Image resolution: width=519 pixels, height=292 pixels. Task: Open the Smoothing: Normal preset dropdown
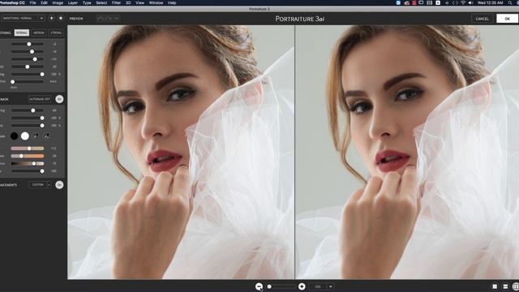23,18
